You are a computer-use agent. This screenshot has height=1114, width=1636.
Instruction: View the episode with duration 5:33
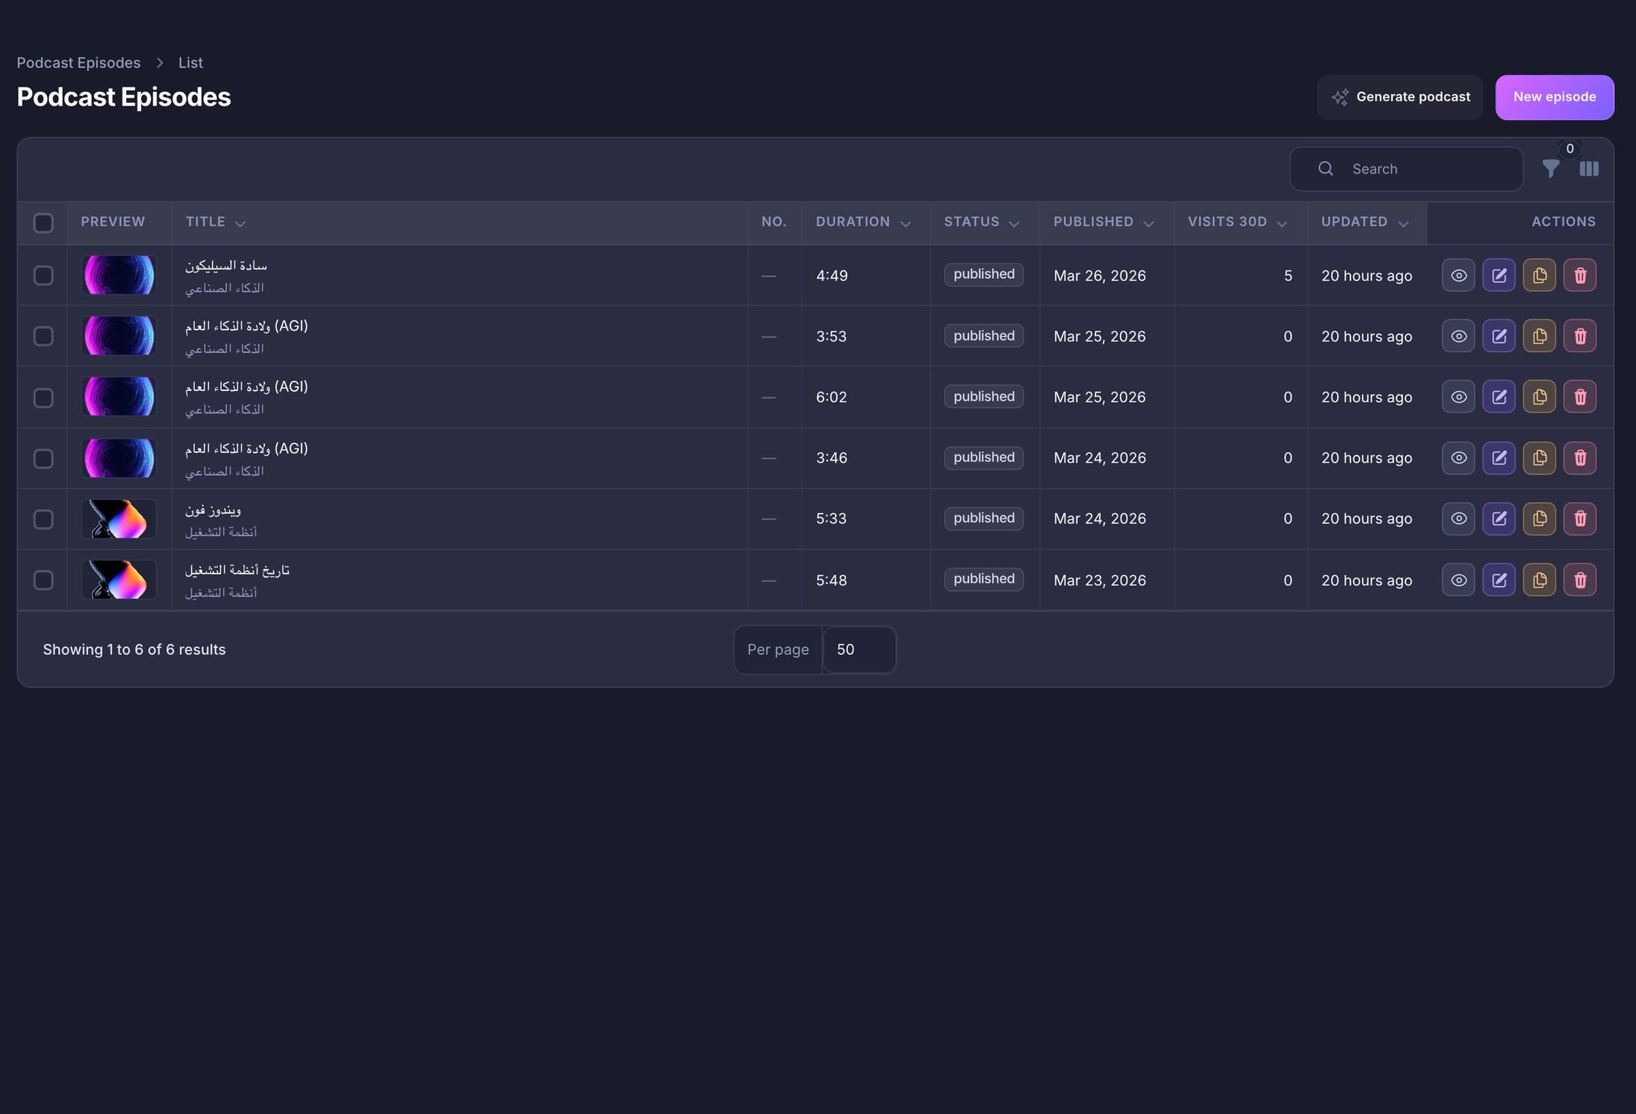1458,519
